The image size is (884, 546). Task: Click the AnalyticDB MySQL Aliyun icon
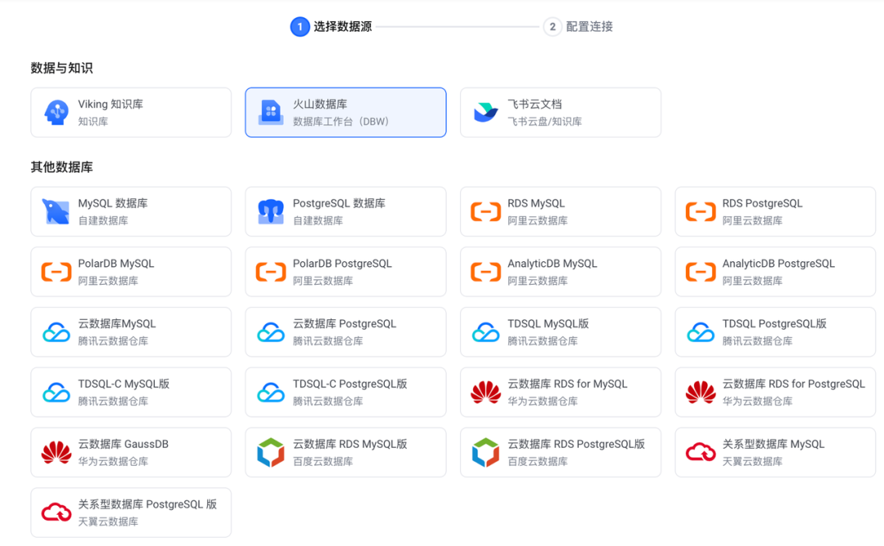[485, 272]
